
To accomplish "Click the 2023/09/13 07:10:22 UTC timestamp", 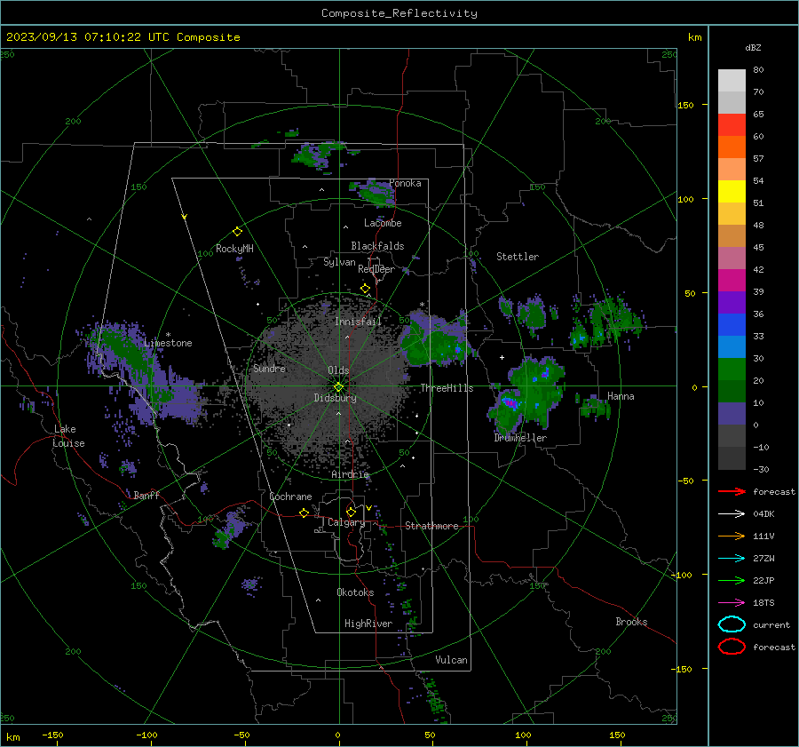I will tap(81, 37).
